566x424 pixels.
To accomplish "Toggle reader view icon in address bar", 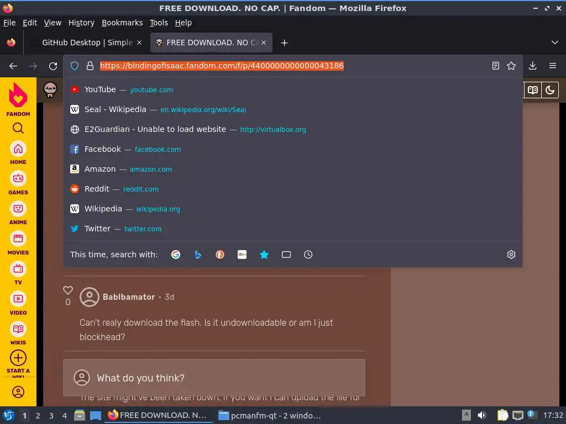I will click(x=496, y=66).
